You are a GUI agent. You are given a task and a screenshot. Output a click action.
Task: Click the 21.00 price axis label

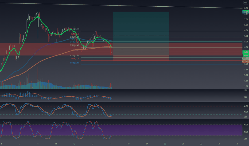click(246, 86)
